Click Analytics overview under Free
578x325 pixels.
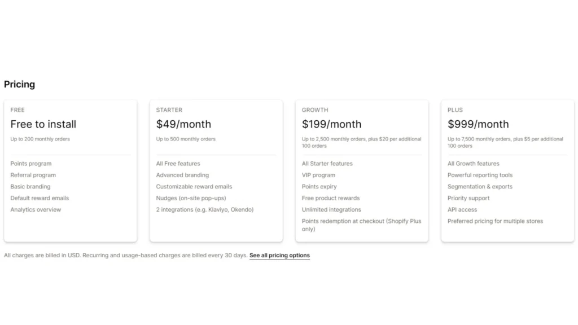pos(36,209)
